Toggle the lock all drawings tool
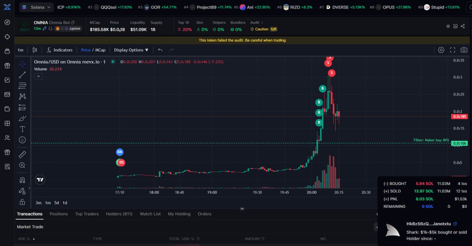Screen dimensions: 472x246 (x=22, y=202)
